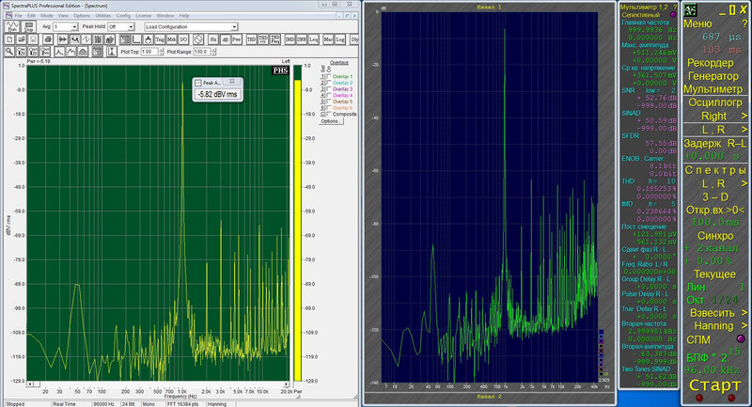This screenshot has height=407, width=752.
Task: Toggle the purple indicator next to СПМ
Action: [x=741, y=339]
